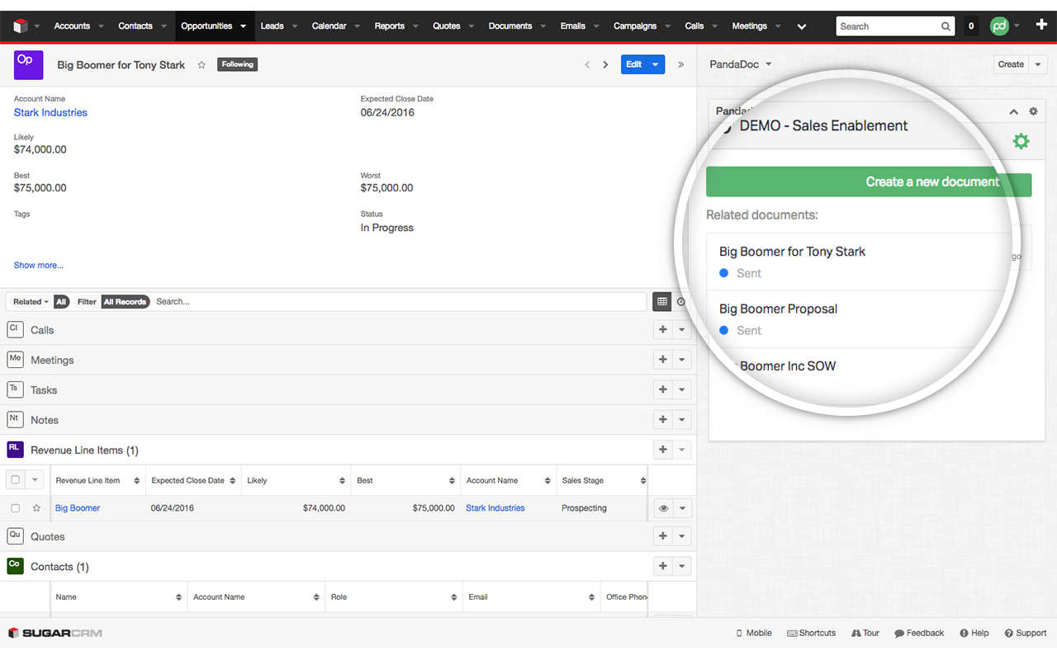
Task: Toggle the All related filter pill
Action: [x=61, y=302]
